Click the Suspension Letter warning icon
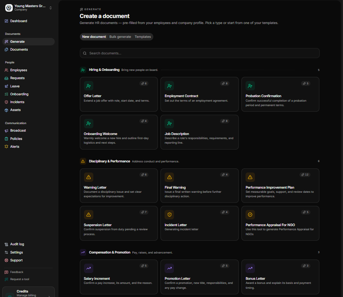343x297 pixels. (88, 215)
